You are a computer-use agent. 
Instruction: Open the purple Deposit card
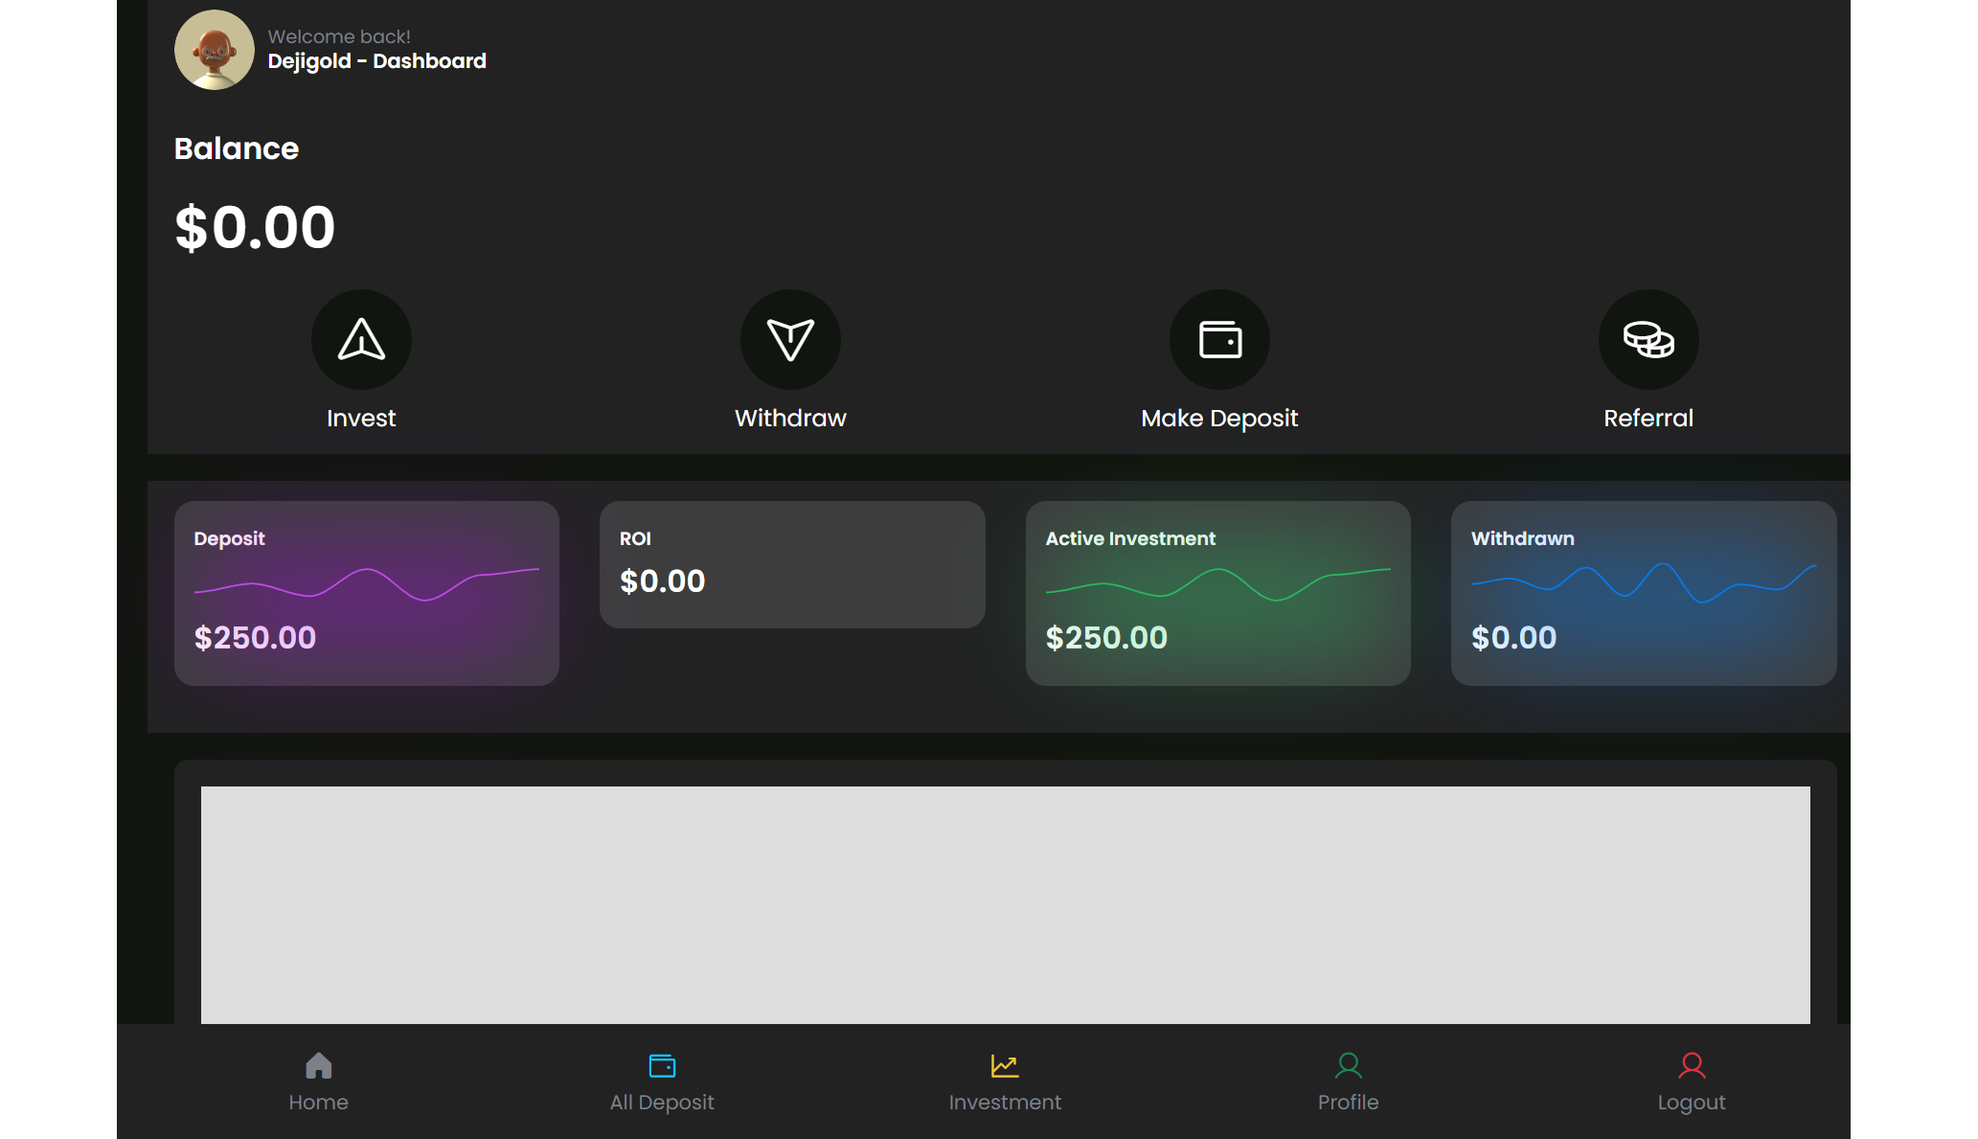[x=366, y=593]
